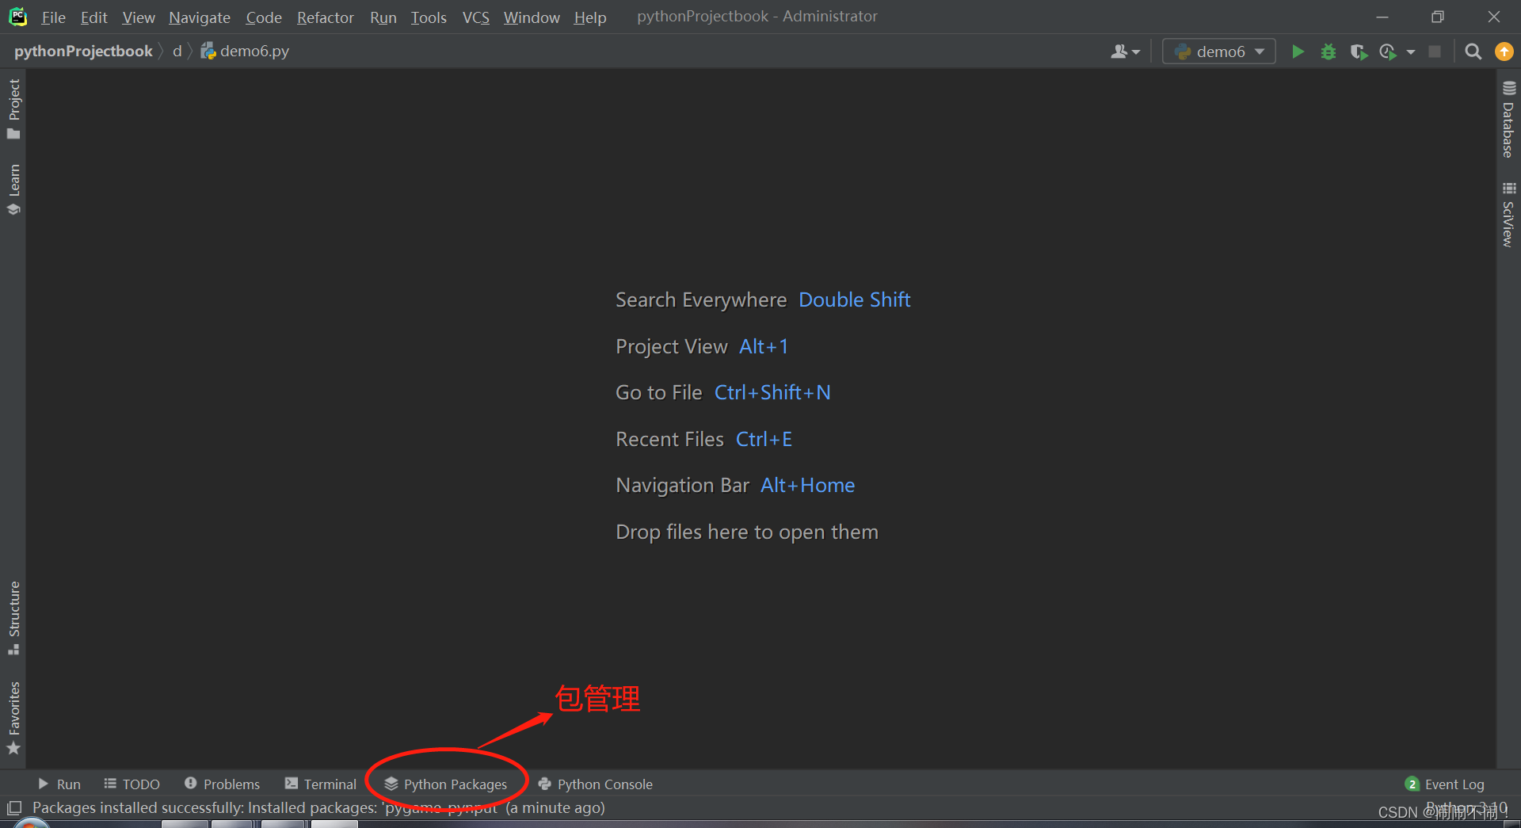This screenshot has width=1521, height=828.
Task: Open the Terminal tool window
Action: coord(321,784)
